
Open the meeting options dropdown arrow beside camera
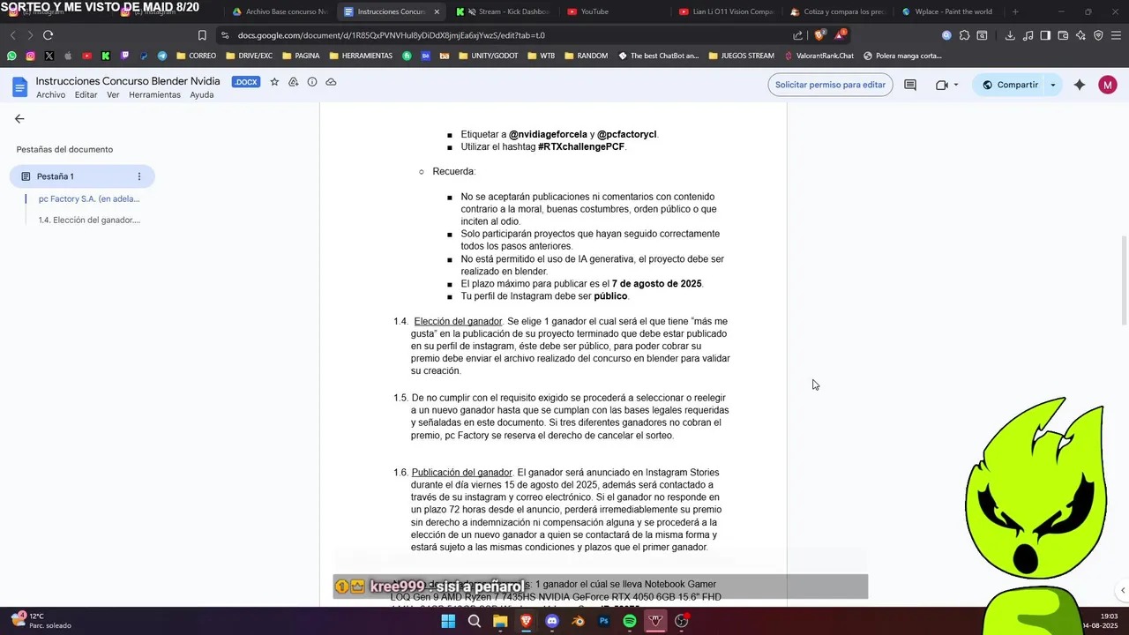956,86
